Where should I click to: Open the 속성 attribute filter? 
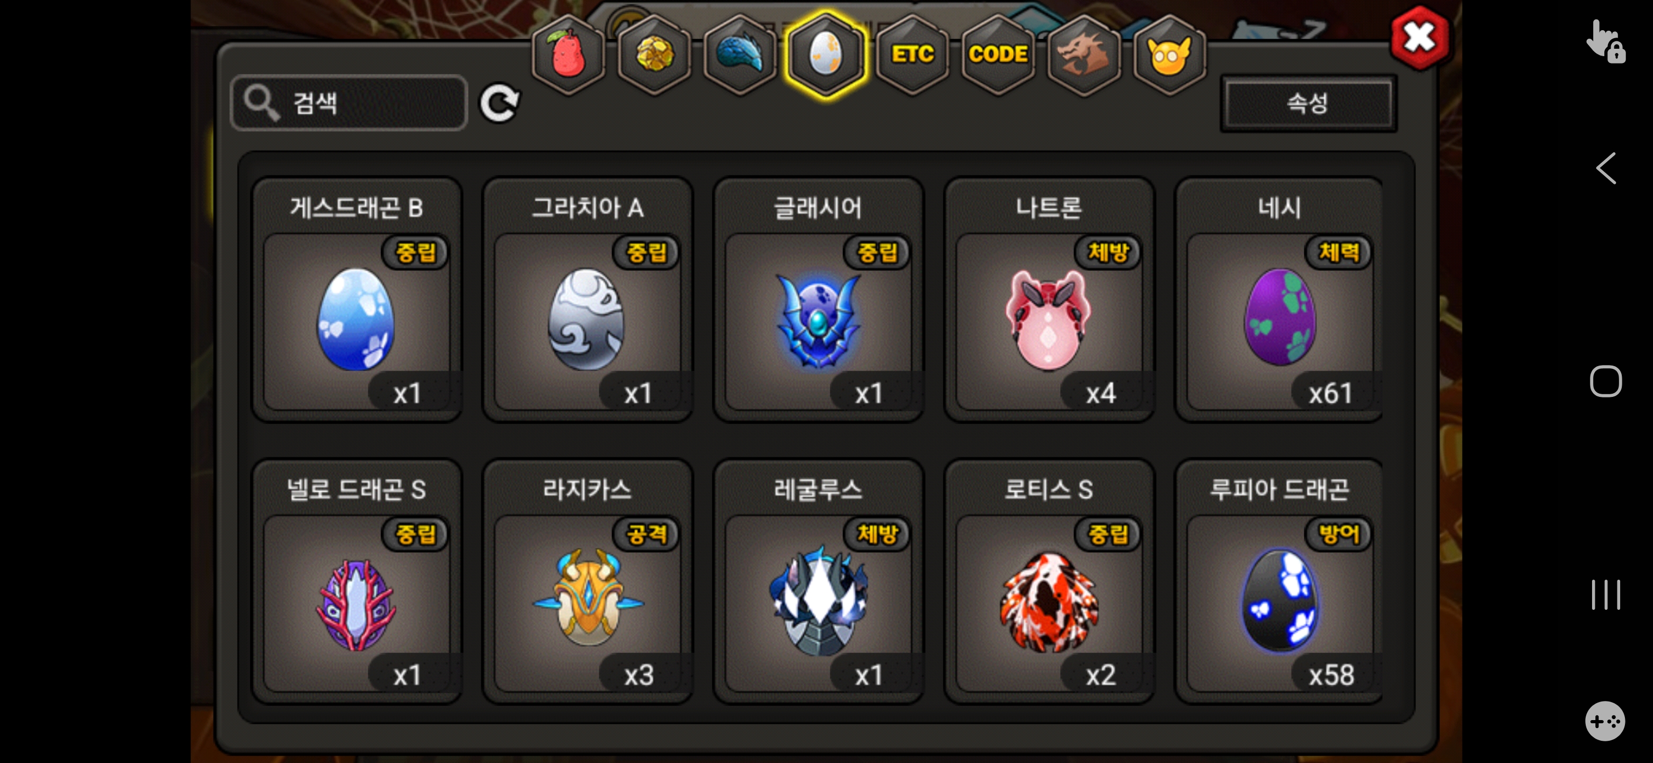pyautogui.click(x=1308, y=103)
